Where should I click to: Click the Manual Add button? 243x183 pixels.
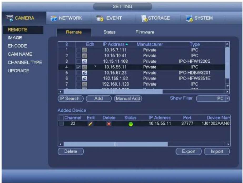128,98
